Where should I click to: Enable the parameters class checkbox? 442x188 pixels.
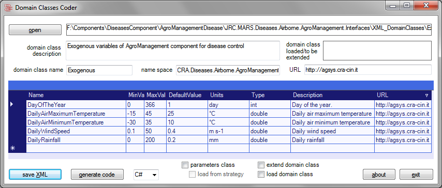tap(185, 165)
